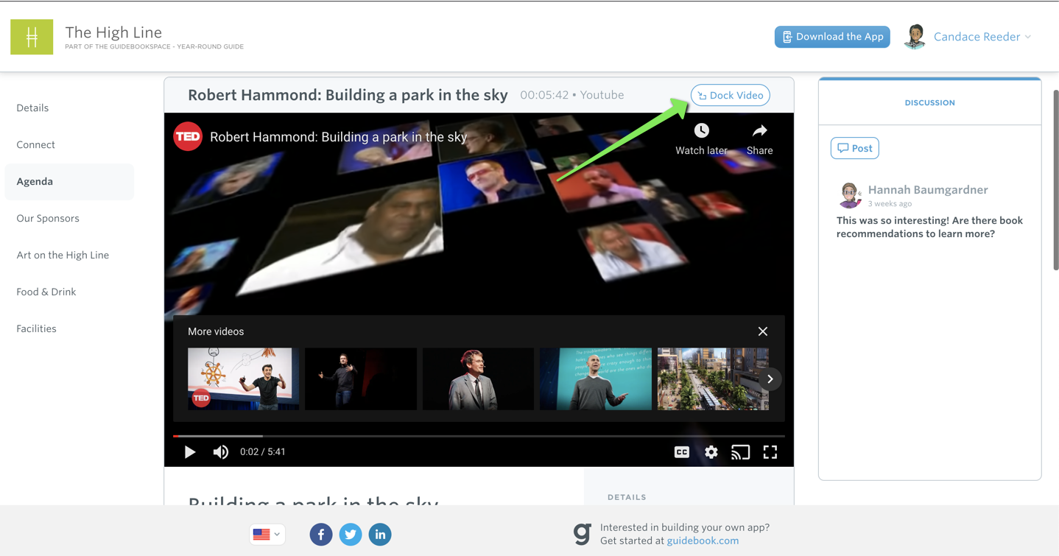Open Art on the High Line

pos(63,255)
